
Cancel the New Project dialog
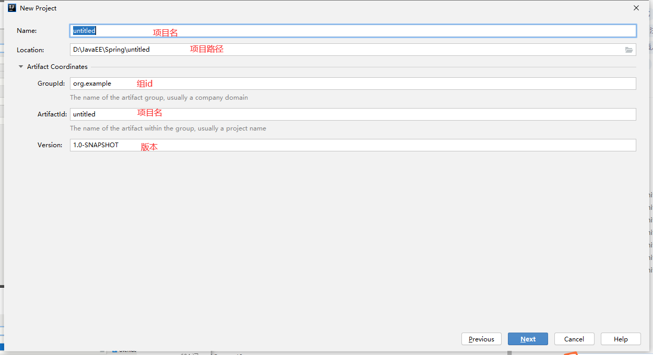click(x=574, y=339)
